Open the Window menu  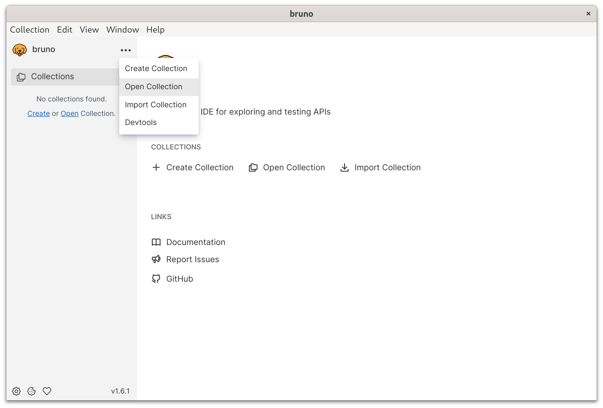point(123,30)
